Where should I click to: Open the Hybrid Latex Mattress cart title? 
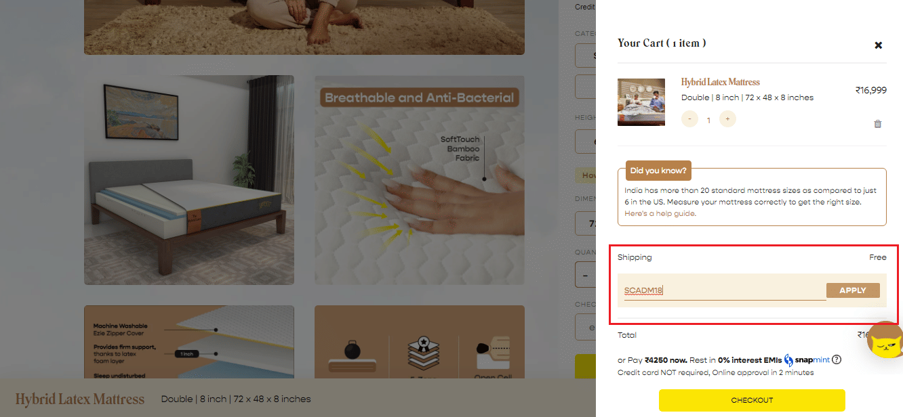pyautogui.click(x=720, y=82)
